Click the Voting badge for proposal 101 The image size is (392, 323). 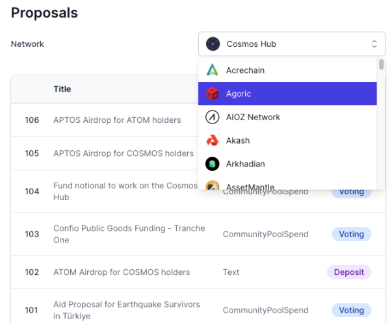[x=351, y=310]
